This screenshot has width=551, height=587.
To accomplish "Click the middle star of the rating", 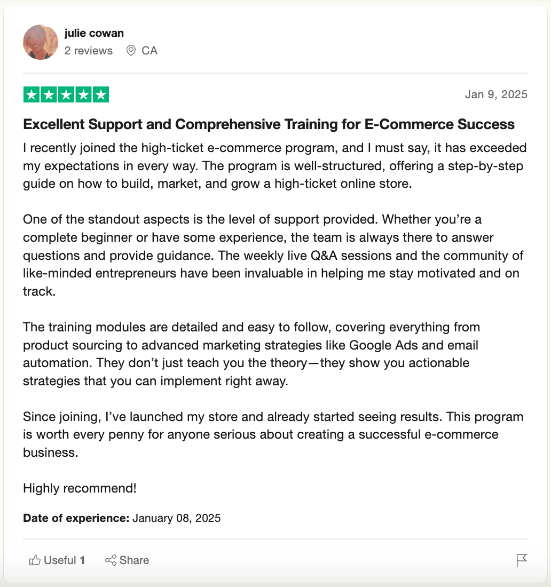I will tap(66, 95).
